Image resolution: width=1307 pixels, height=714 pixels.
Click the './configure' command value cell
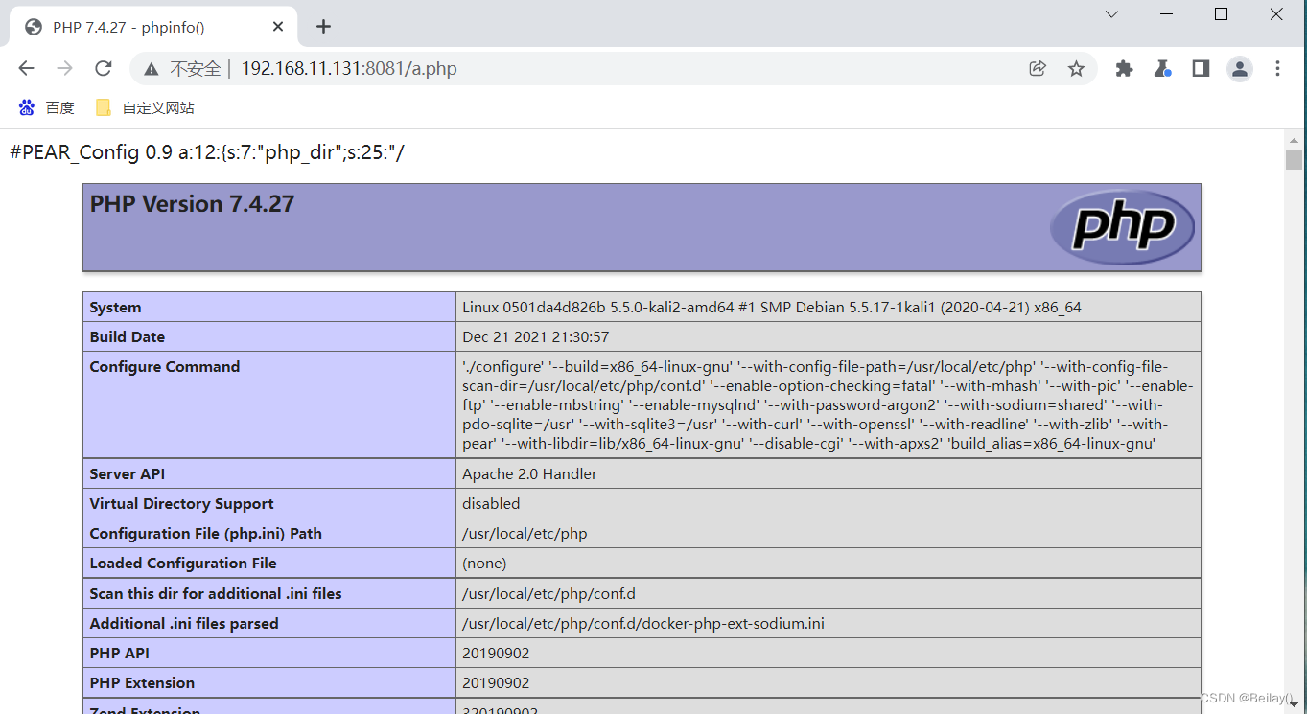829,404
